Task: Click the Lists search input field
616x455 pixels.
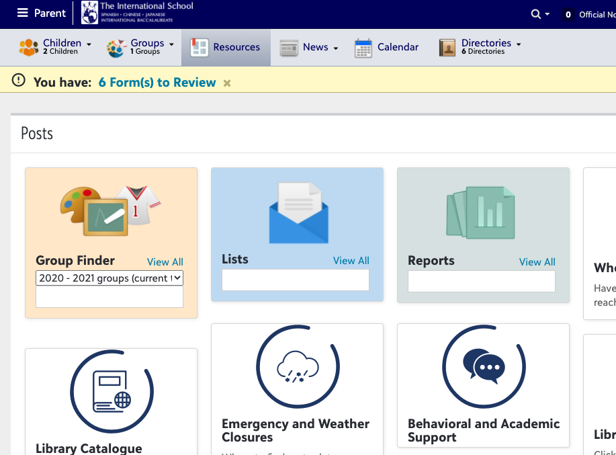Action: 296,280
